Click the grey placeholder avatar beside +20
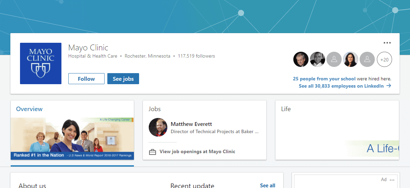This screenshot has height=188, width=410. coord(368,59)
